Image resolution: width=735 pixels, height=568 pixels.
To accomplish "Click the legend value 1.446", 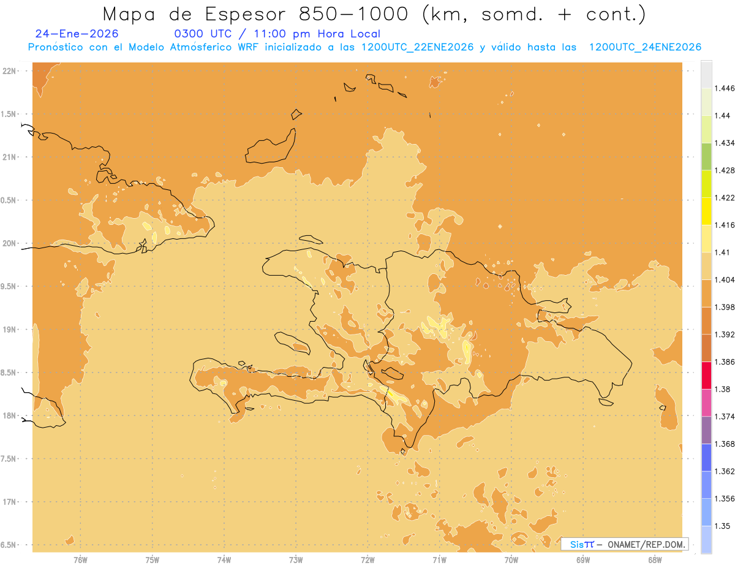I will pyautogui.click(x=725, y=88).
